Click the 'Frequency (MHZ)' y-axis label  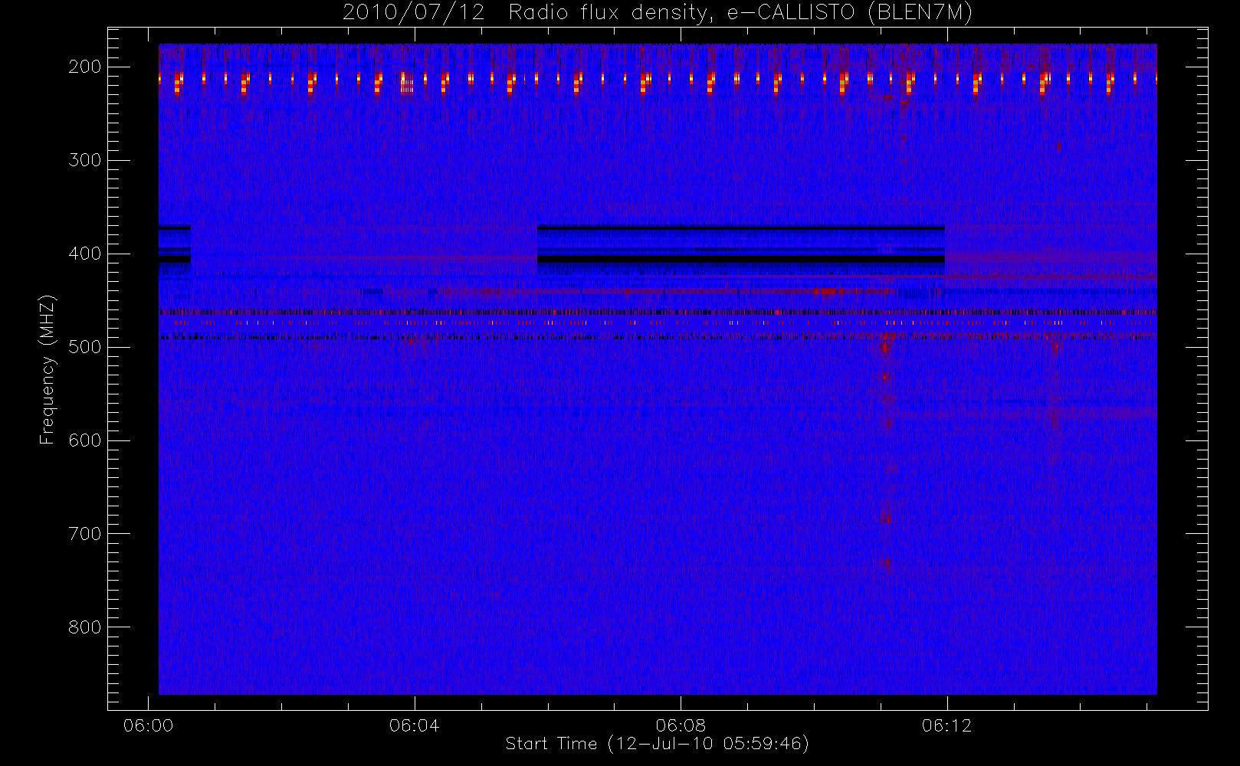[48, 369]
